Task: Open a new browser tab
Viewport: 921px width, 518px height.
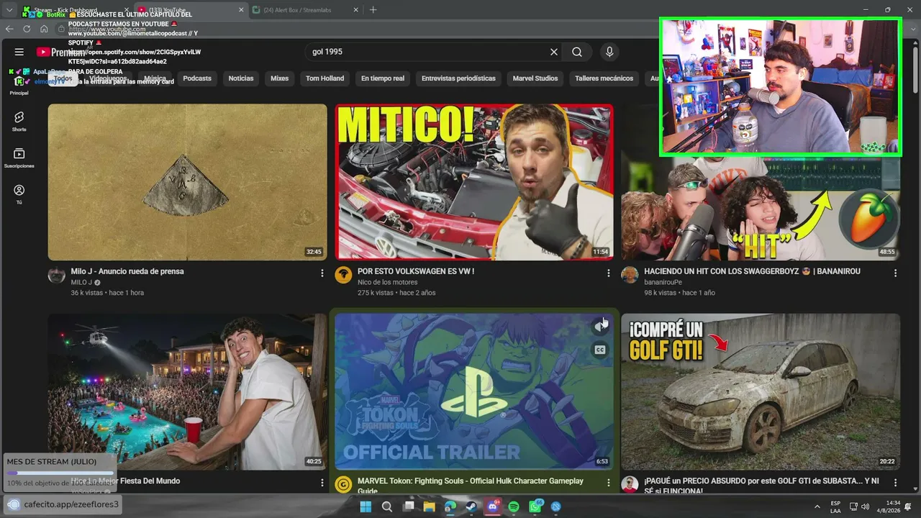Action: 373,10
